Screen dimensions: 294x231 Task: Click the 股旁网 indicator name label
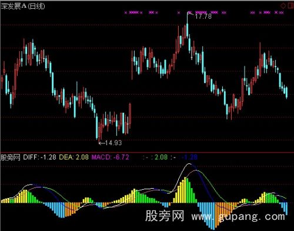11,158
